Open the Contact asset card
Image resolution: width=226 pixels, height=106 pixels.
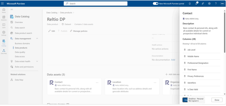point(74,86)
